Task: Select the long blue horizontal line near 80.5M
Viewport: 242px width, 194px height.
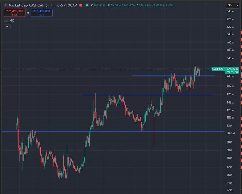Action: click(113, 131)
